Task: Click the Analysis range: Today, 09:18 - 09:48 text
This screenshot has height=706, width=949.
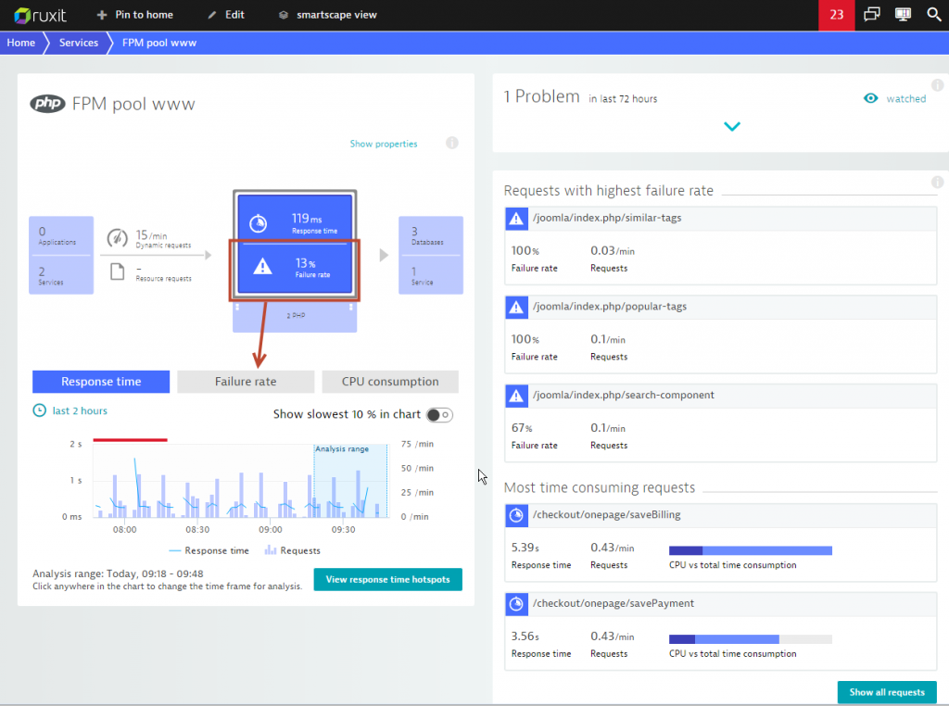Action: pos(118,574)
